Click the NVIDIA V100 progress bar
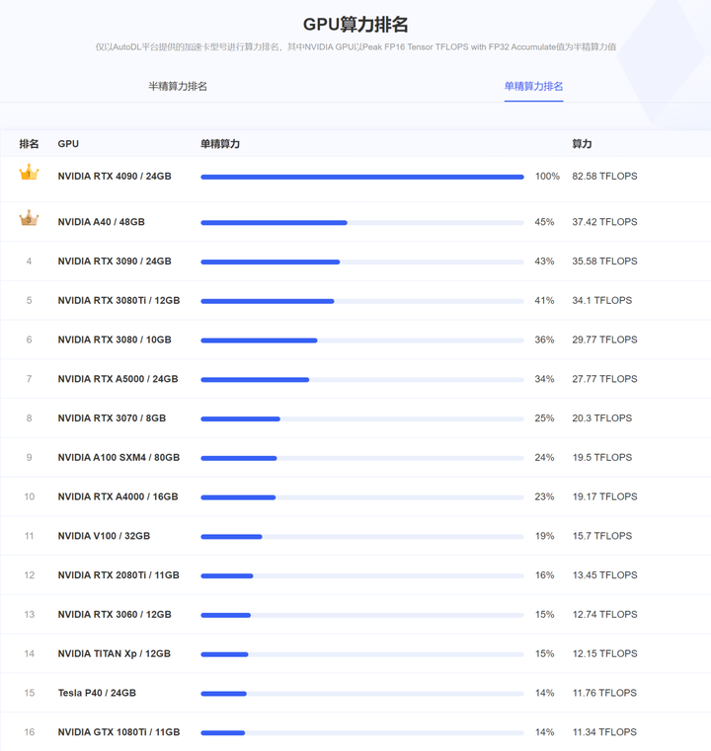 [x=361, y=537]
